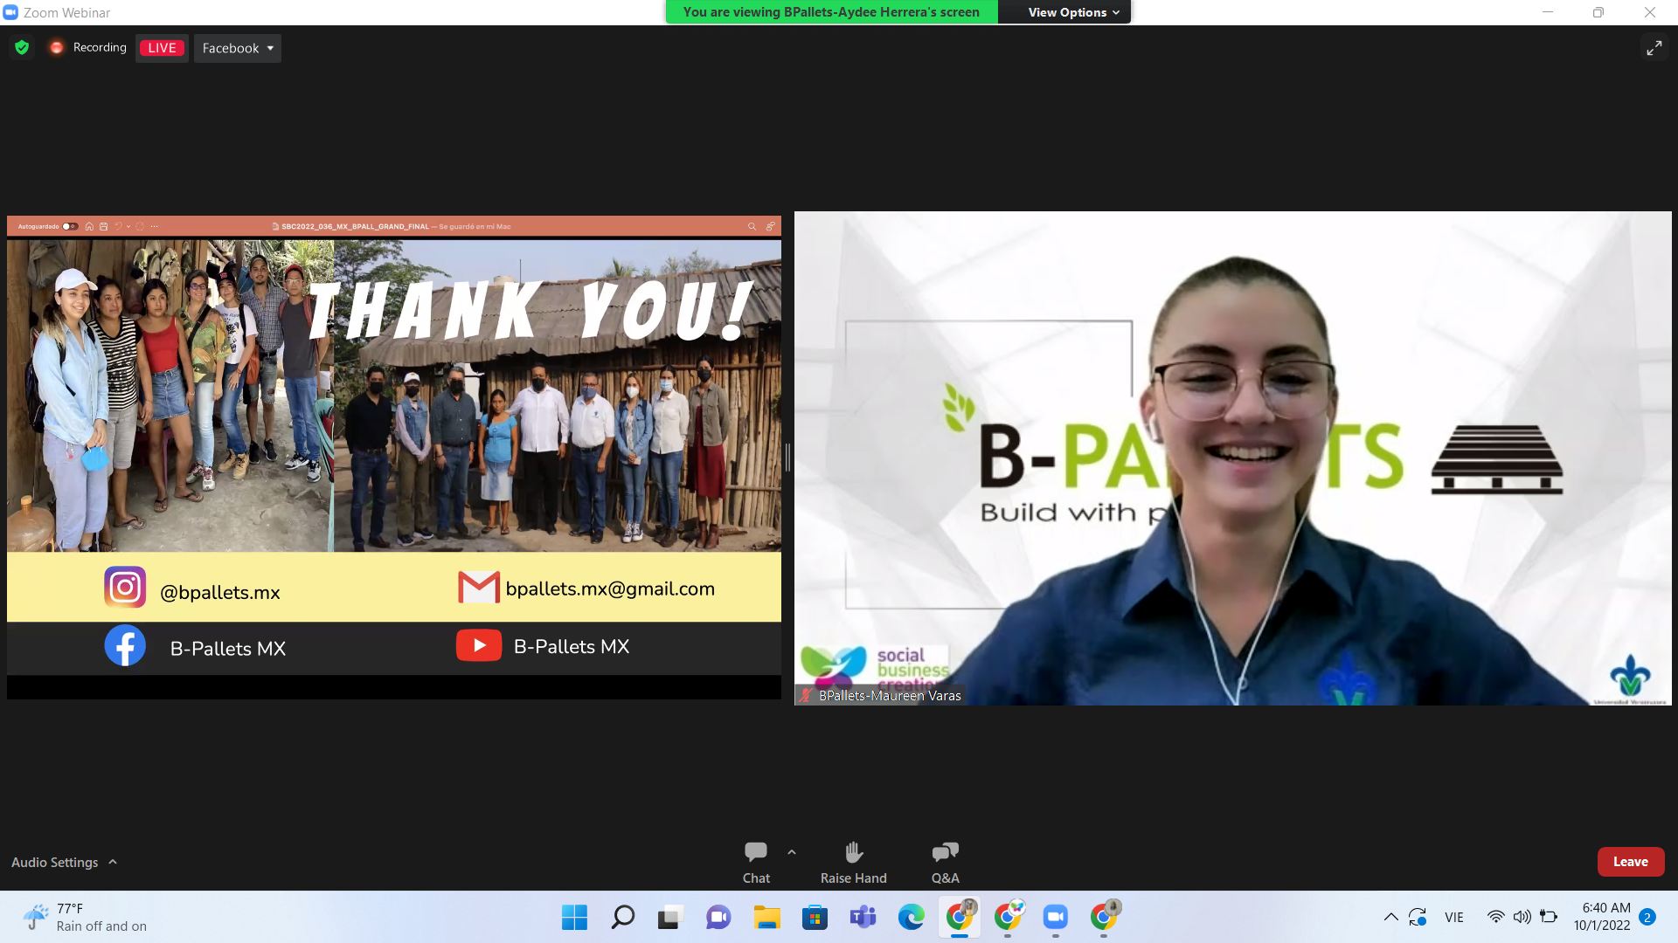Open Task View from the taskbar
Viewport: 1678px width, 943px height.
[x=670, y=917]
